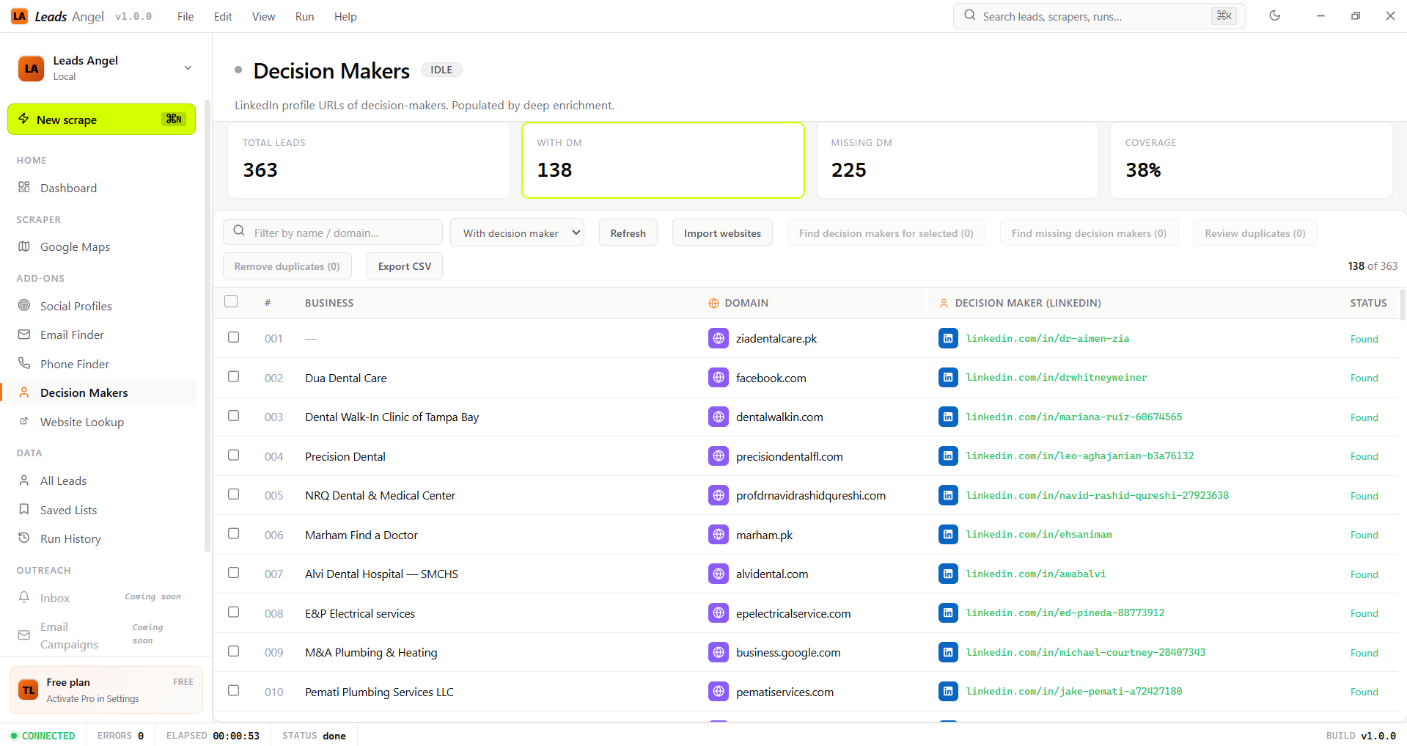The image size is (1407, 746).
Task: Select Marham Find a Doctor checkbox
Action: tap(233, 534)
